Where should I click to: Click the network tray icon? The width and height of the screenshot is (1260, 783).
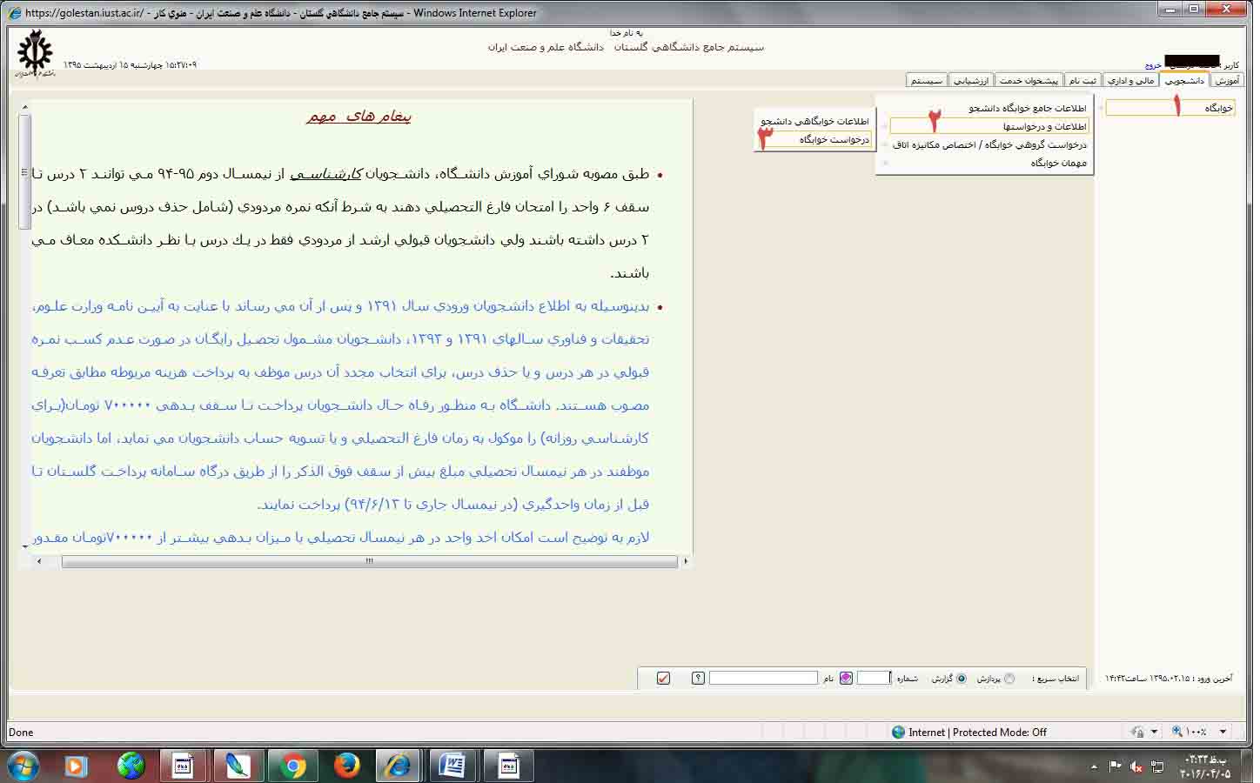pyautogui.click(x=1157, y=766)
